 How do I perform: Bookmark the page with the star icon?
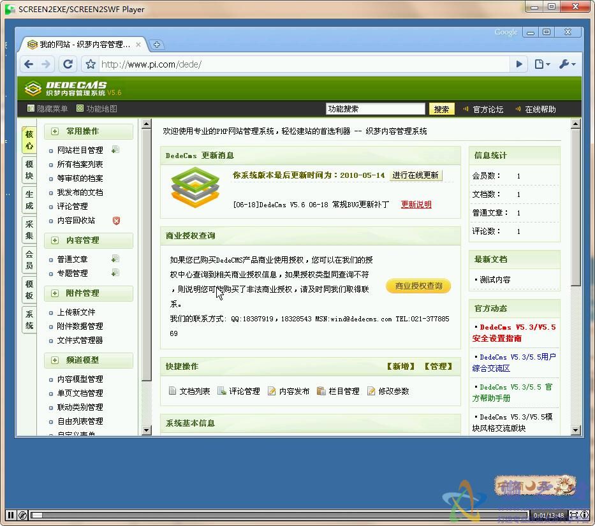pos(91,64)
